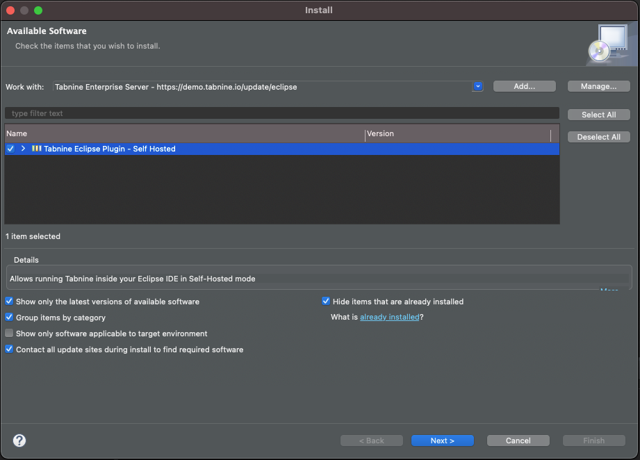Viewport: 640px width, 460px height.
Task: Click in the type filter text field
Action: [281, 113]
